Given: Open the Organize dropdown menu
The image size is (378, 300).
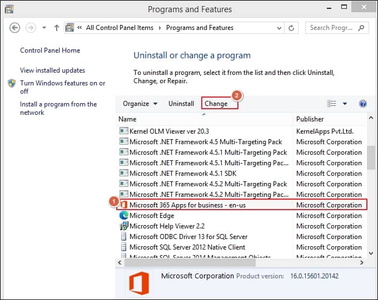Looking at the screenshot, I should [x=140, y=104].
